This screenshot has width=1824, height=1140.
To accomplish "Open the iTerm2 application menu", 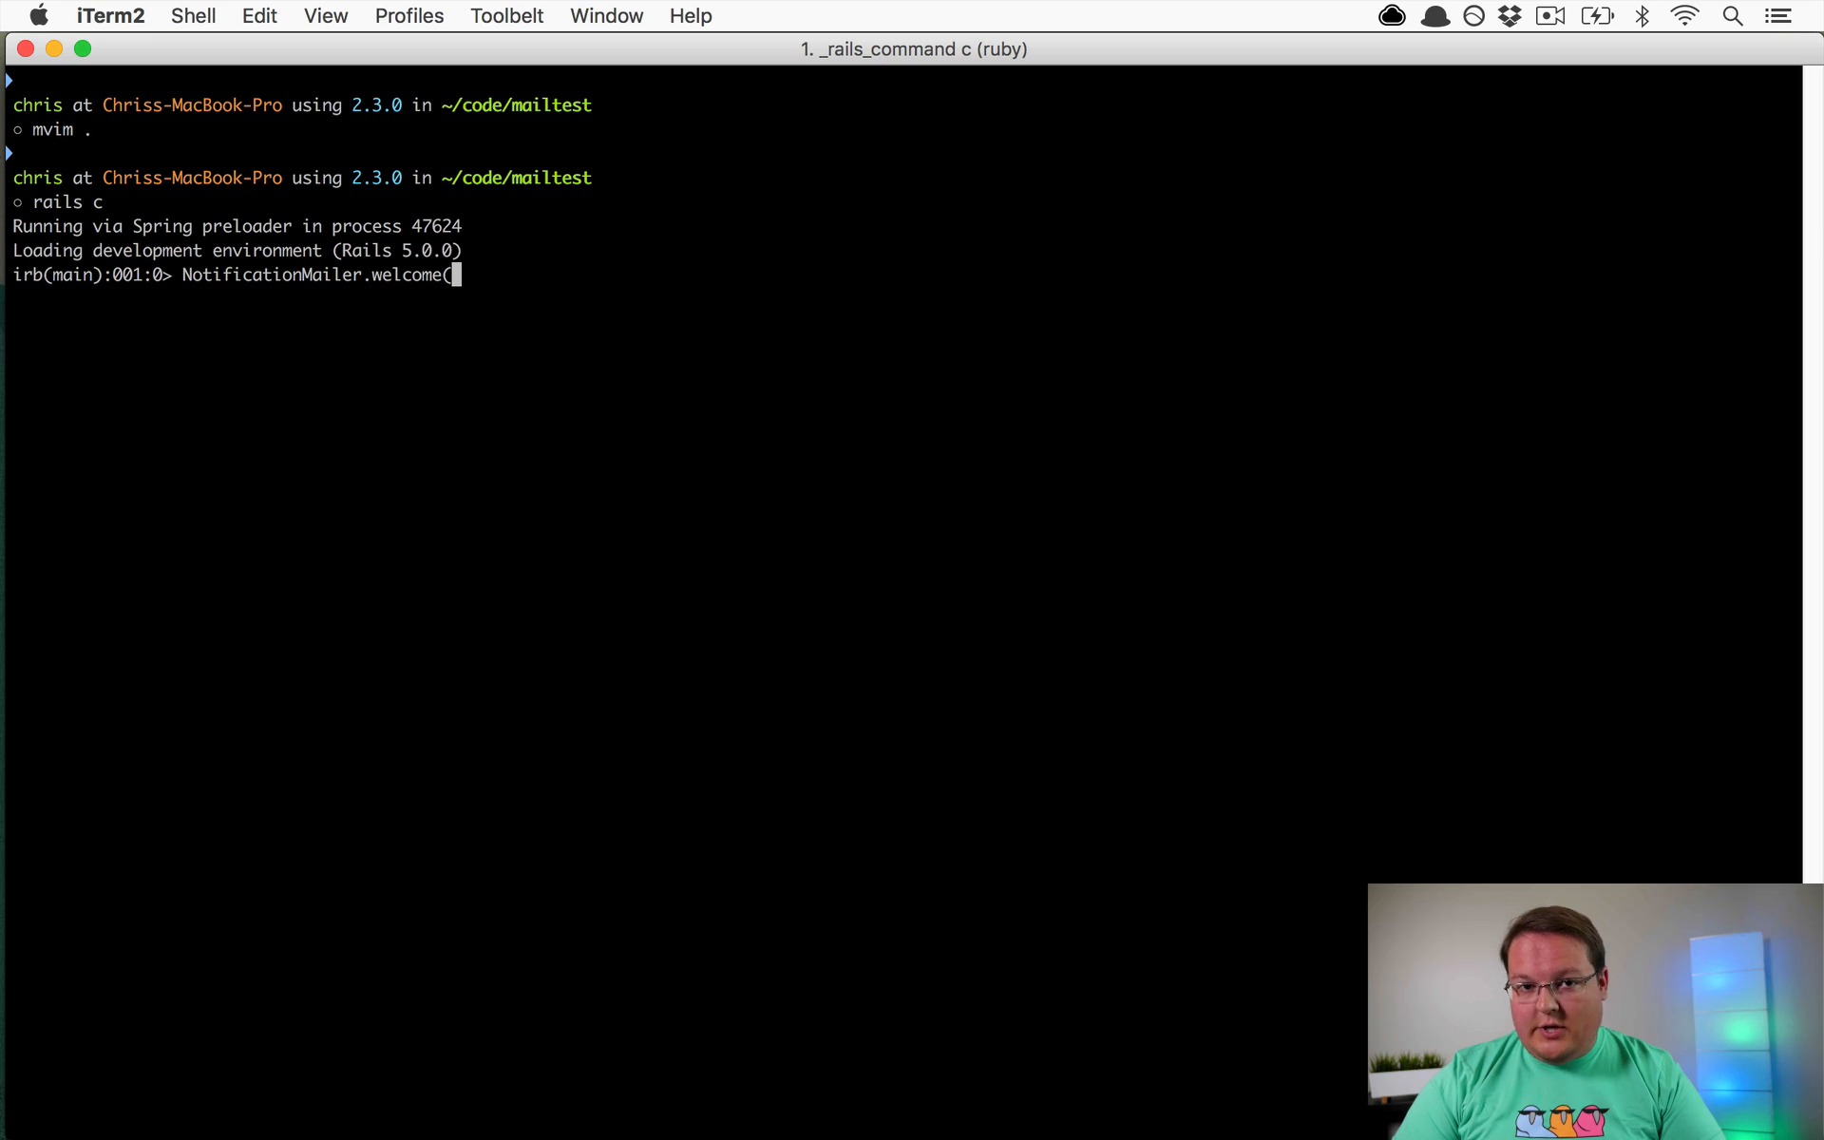I will click(x=110, y=15).
